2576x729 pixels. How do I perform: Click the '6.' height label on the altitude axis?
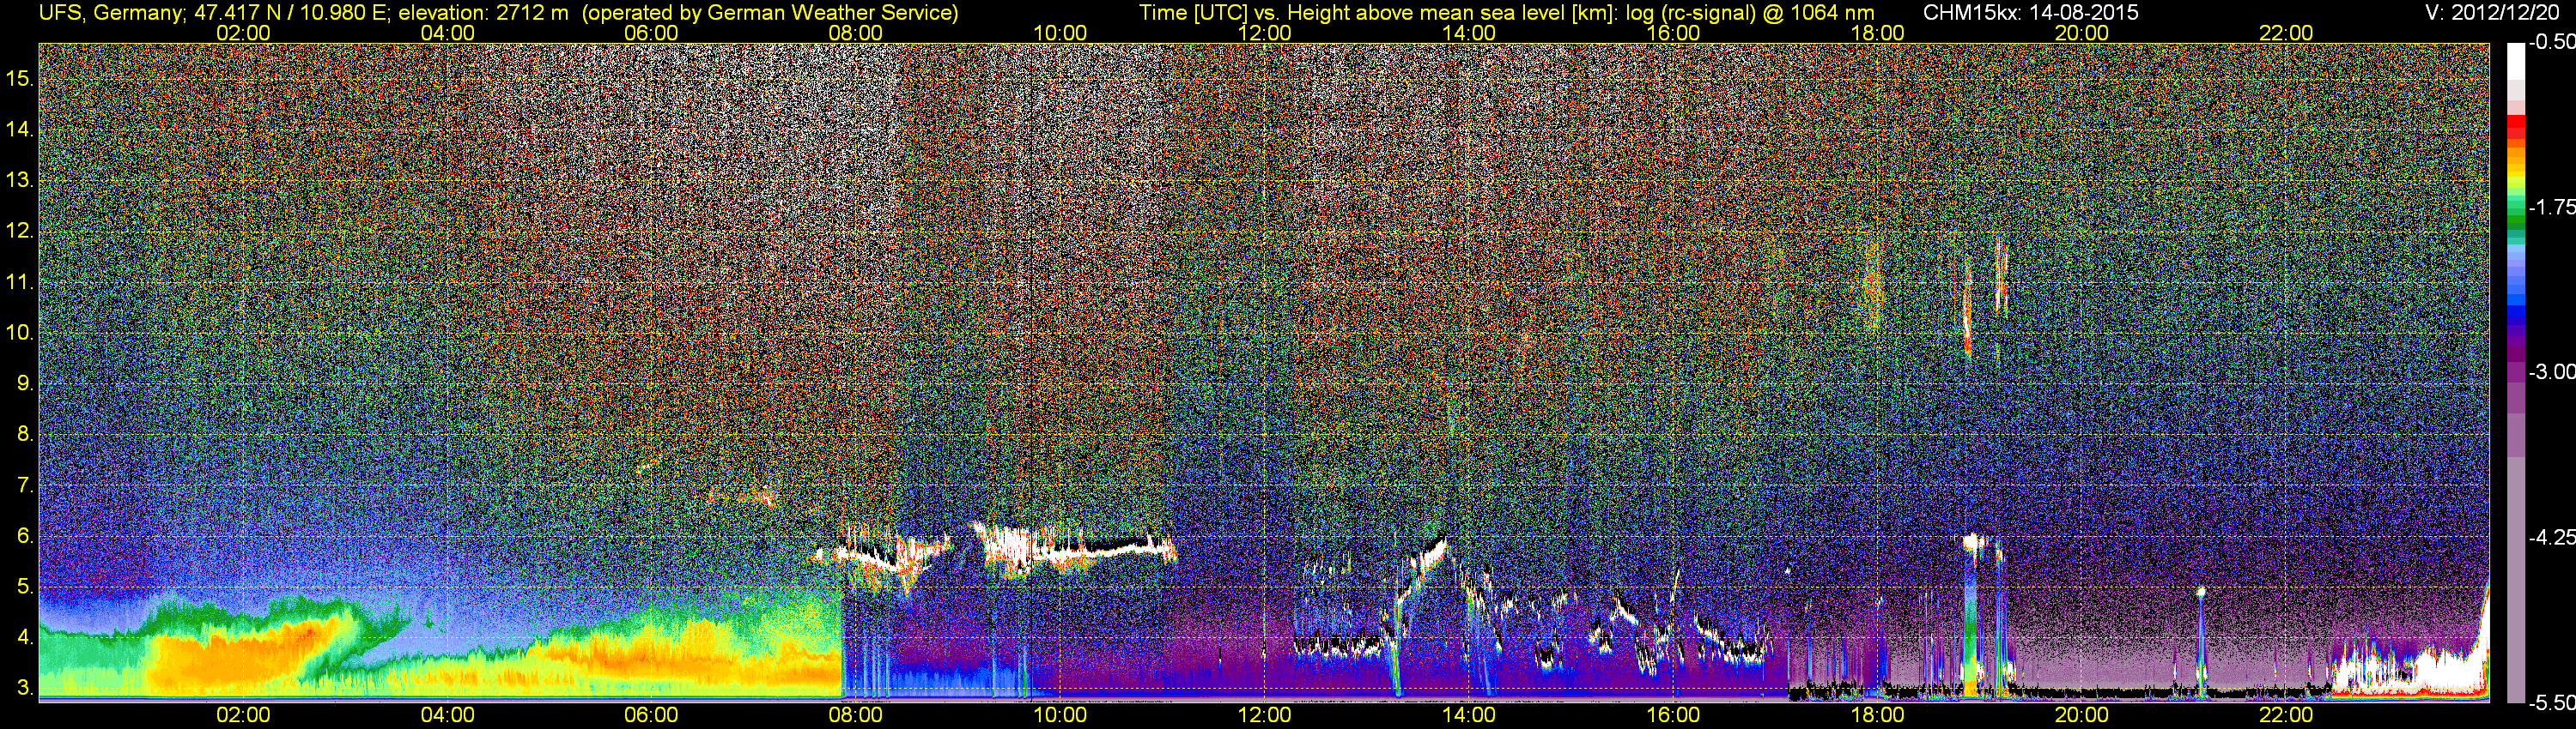(25, 536)
